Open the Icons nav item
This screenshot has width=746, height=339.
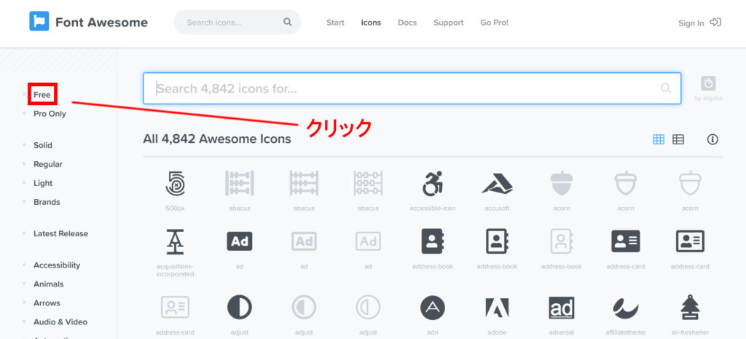coord(371,23)
